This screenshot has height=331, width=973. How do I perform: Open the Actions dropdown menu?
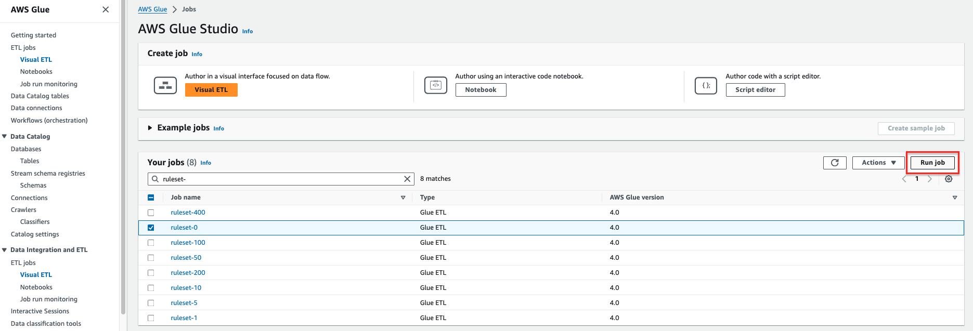tap(878, 163)
